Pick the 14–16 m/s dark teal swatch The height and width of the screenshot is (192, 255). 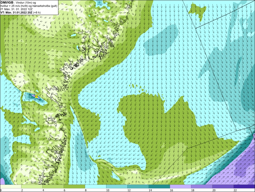pos(159,186)
